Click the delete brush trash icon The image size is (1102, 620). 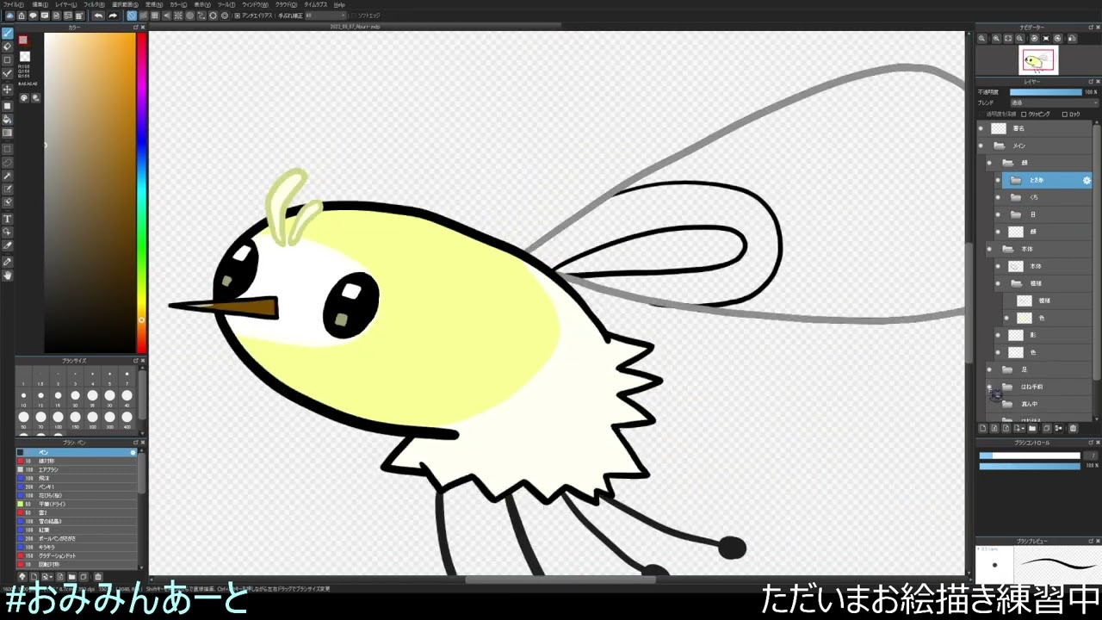click(97, 577)
